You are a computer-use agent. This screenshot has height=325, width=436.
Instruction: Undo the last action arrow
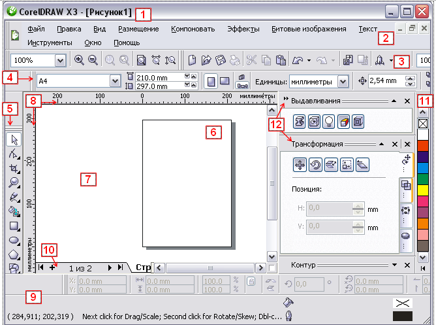pyautogui.click(x=298, y=60)
